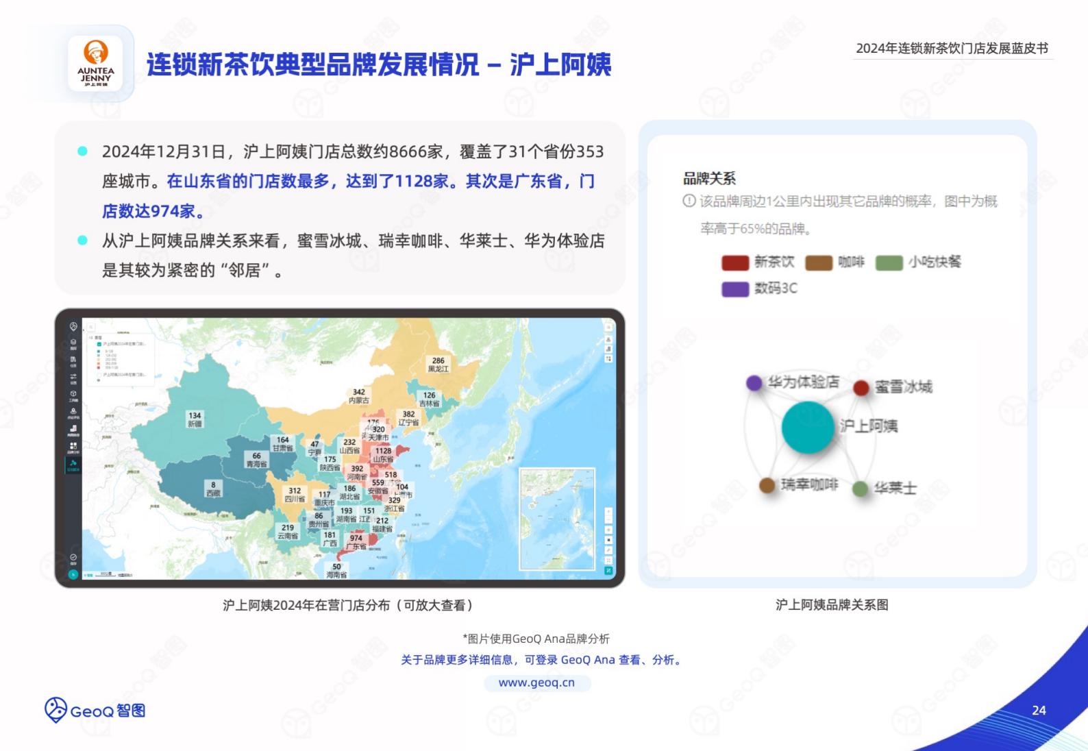Click the 2024年连锁新茶饮门店发展蓝皮书 header text
The image size is (1088, 751).
coord(952,48)
